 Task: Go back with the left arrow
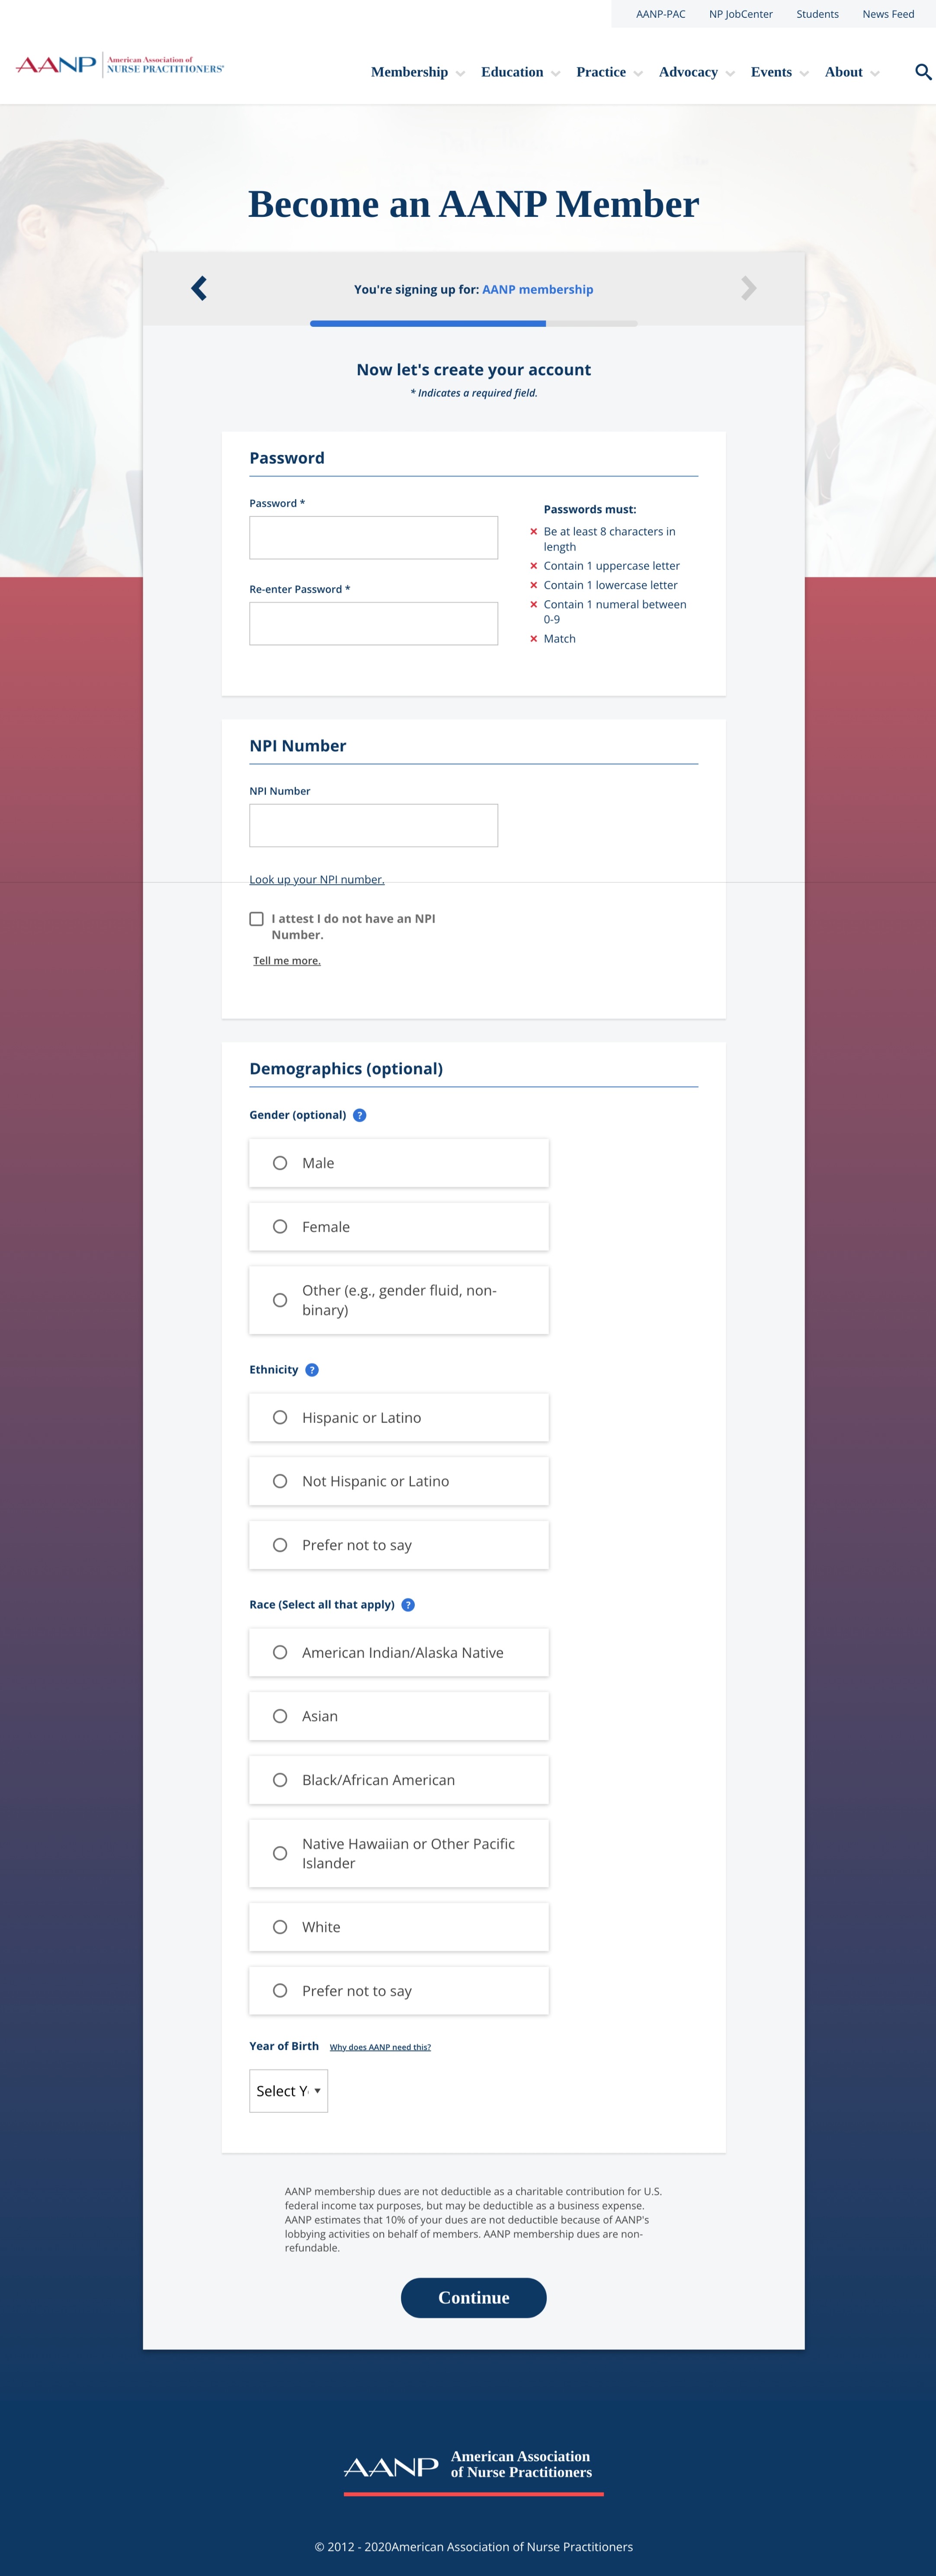click(199, 289)
